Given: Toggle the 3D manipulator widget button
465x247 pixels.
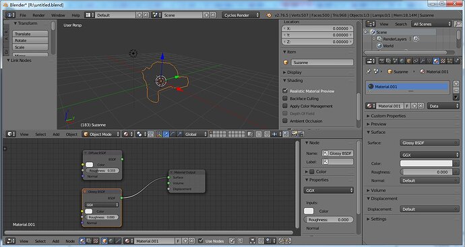Looking at the screenshot, I should pyautogui.click(x=159, y=134).
